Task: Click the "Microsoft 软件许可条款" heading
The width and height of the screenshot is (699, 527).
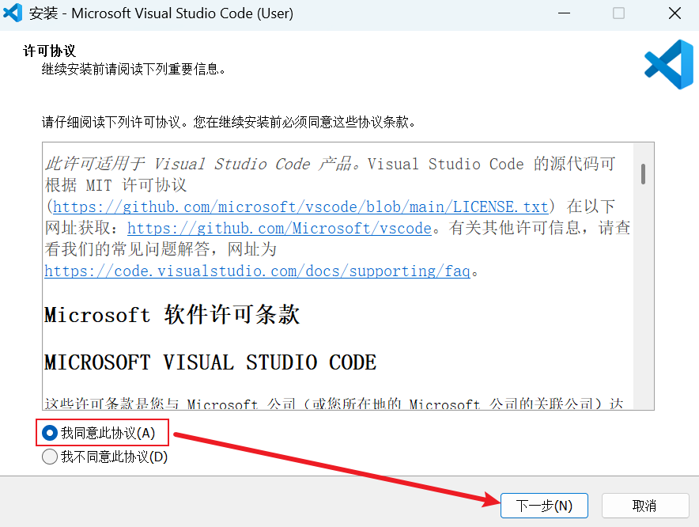Action: 172,315
